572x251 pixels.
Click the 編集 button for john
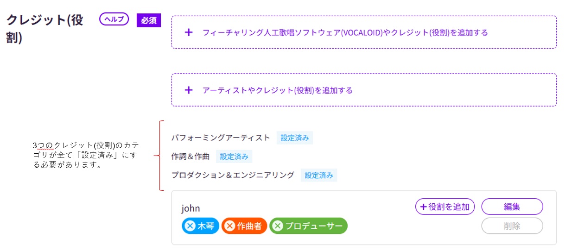(512, 207)
